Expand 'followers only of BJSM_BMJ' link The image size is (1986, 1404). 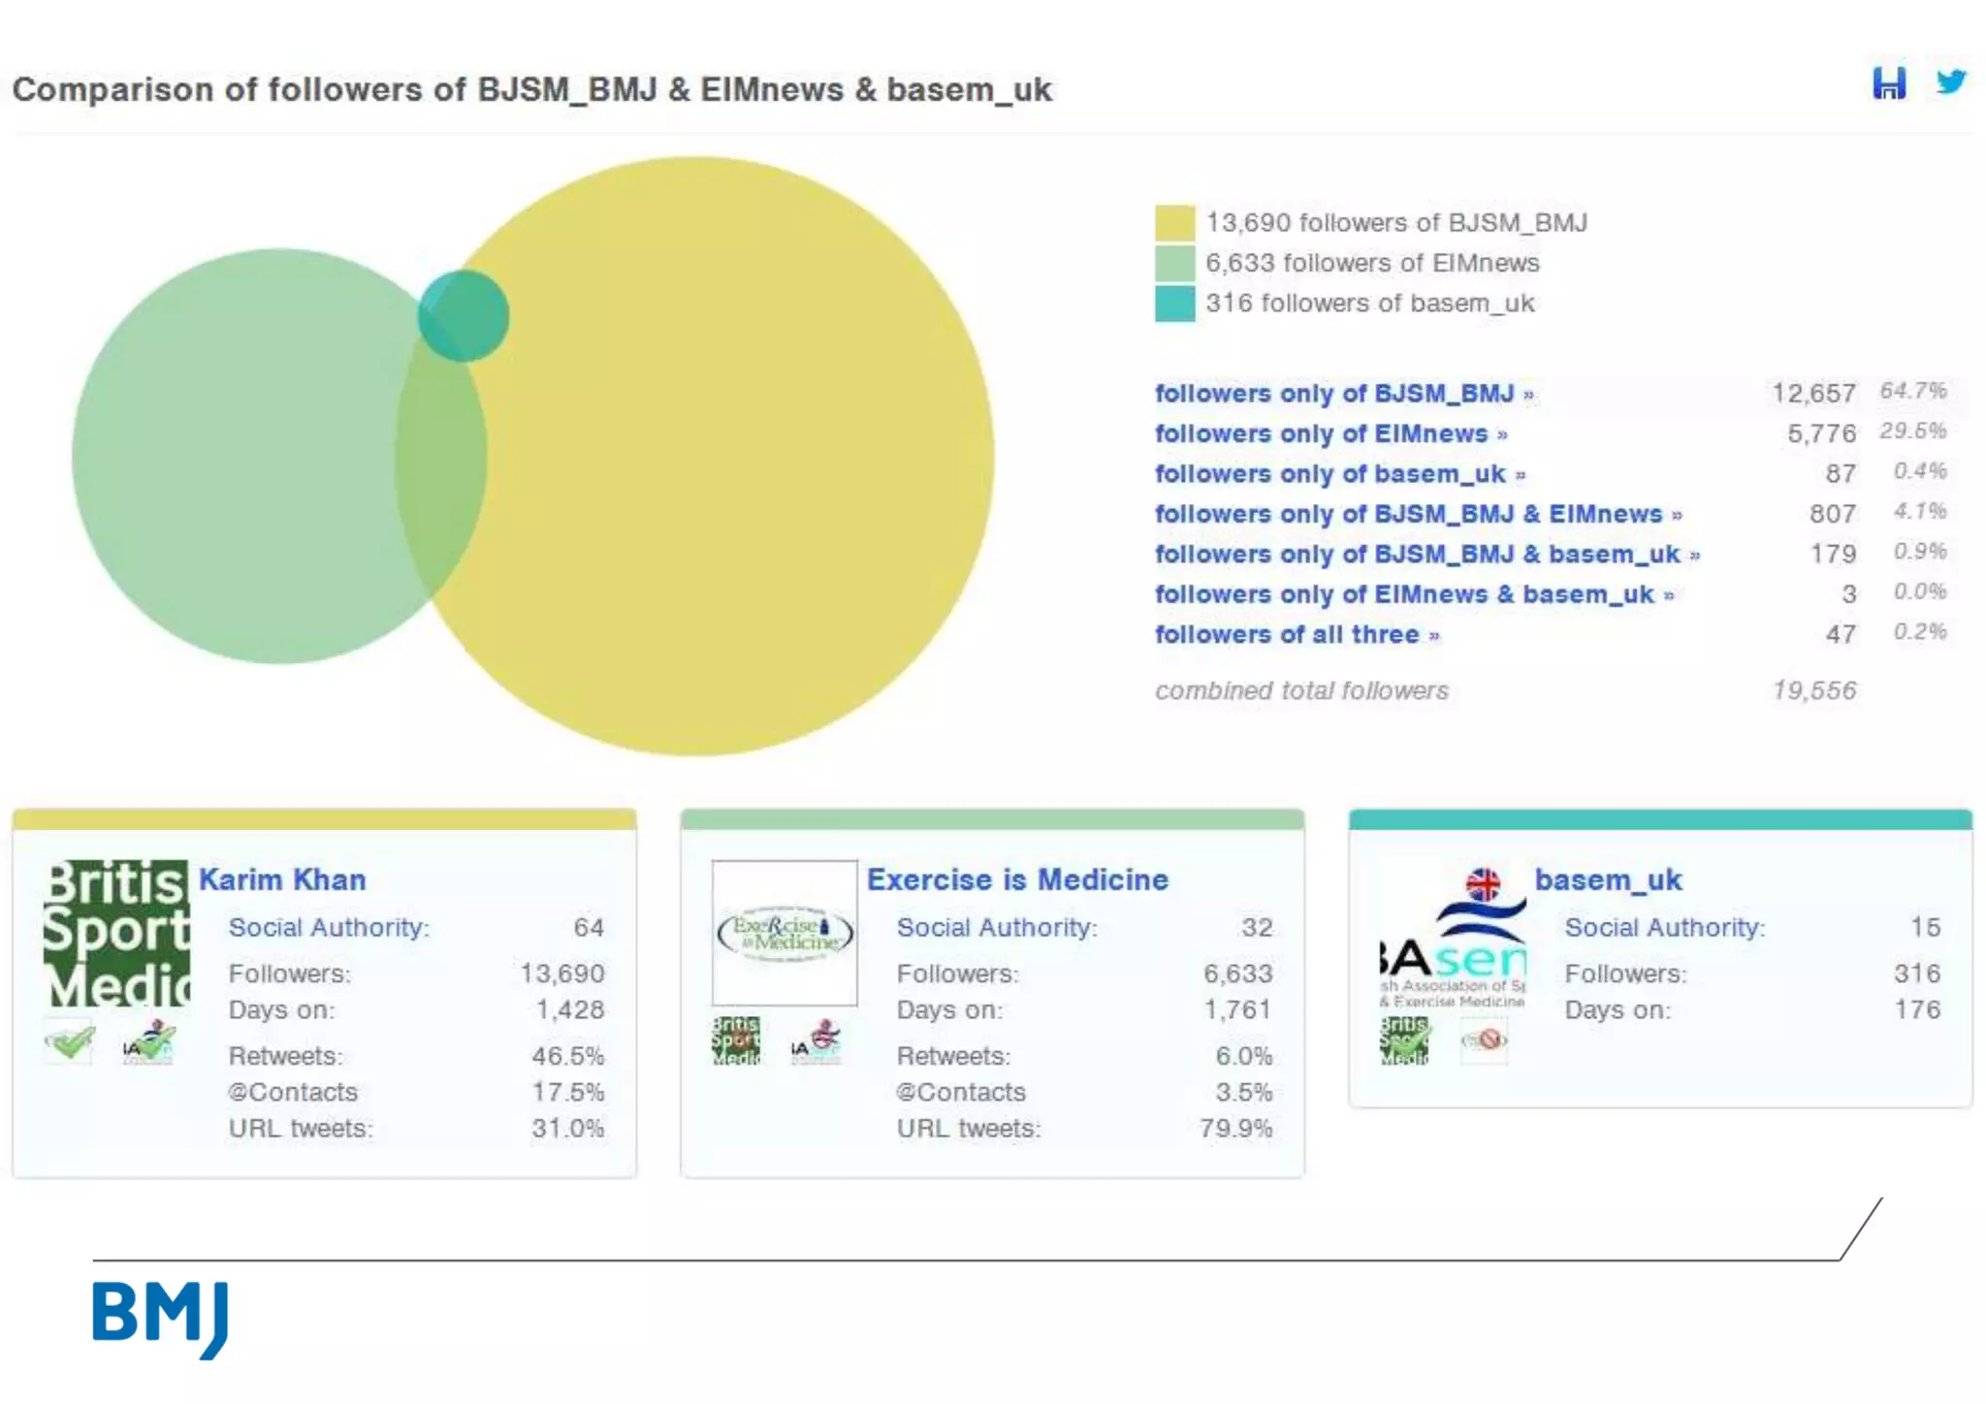click(x=1343, y=394)
